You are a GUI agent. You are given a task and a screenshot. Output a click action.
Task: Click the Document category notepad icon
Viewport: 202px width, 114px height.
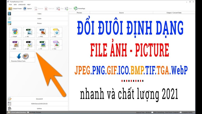point(10,99)
